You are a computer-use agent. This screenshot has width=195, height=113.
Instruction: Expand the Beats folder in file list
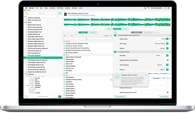tap(25, 22)
